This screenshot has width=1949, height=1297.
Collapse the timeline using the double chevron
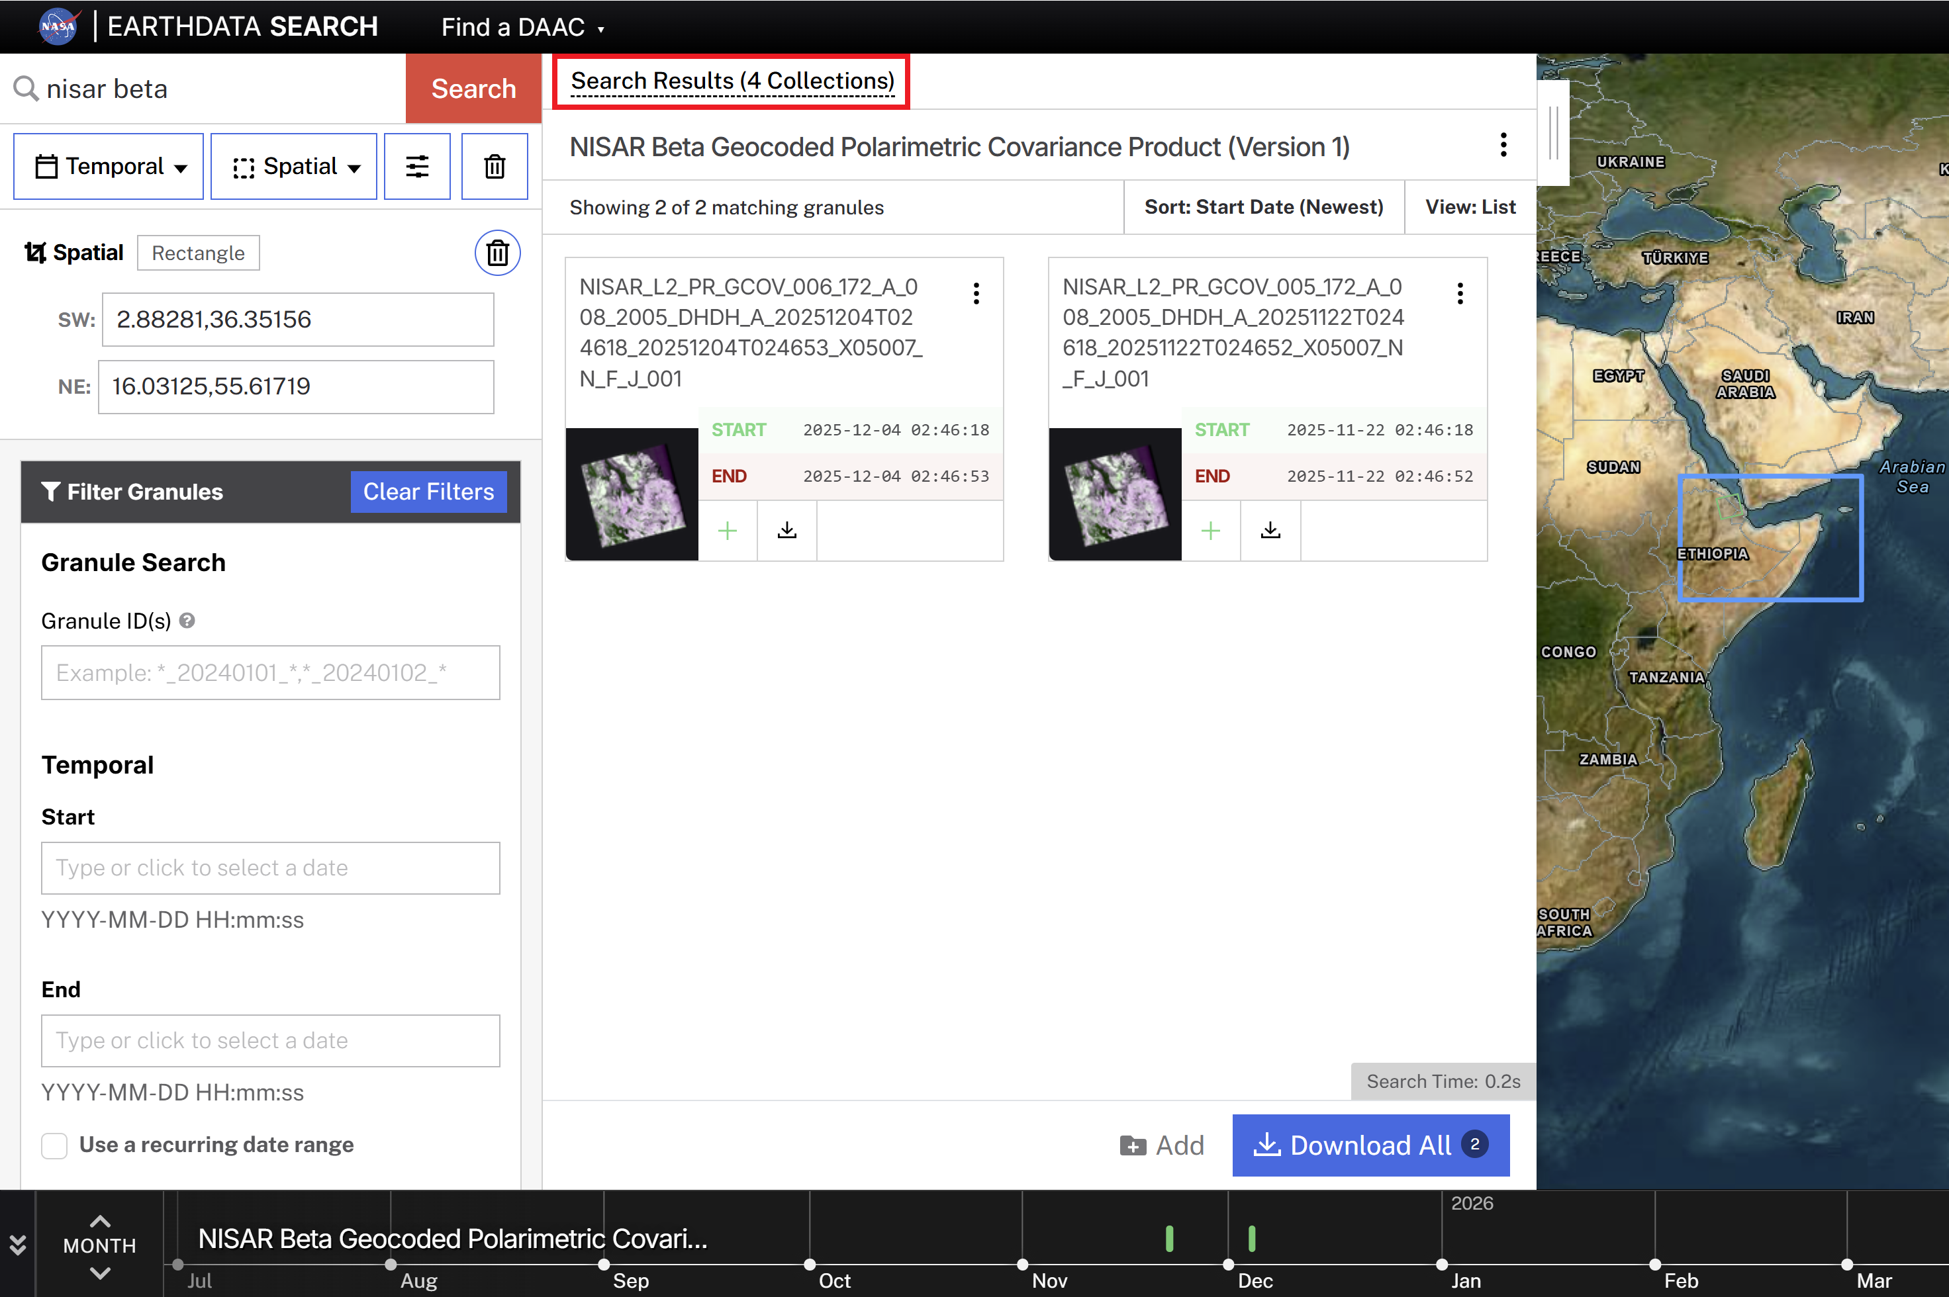[19, 1243]
